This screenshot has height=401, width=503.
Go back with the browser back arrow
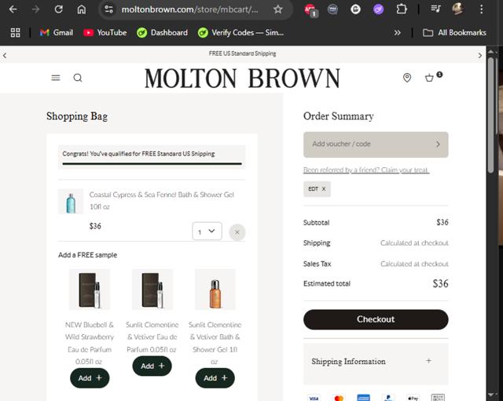coord(13,9)
